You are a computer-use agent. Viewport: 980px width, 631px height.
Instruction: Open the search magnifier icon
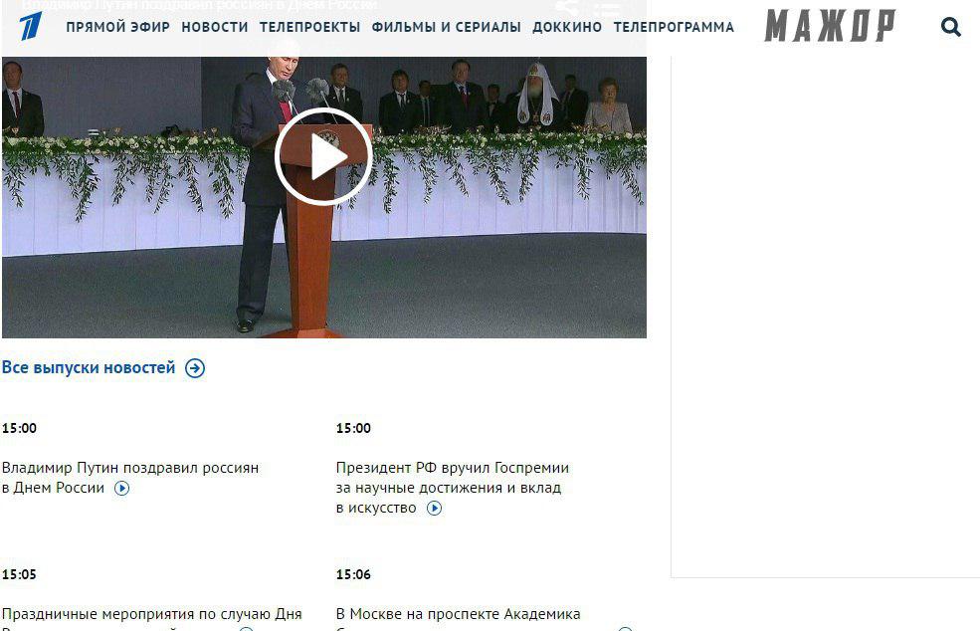click(x=950, y=26)
